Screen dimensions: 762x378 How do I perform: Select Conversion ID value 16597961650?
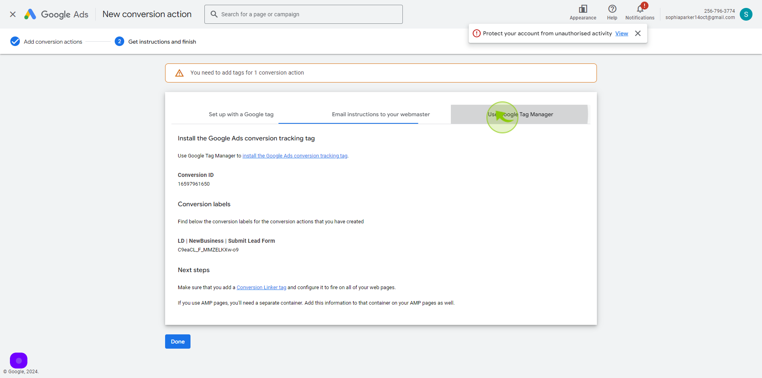point(194,184)
